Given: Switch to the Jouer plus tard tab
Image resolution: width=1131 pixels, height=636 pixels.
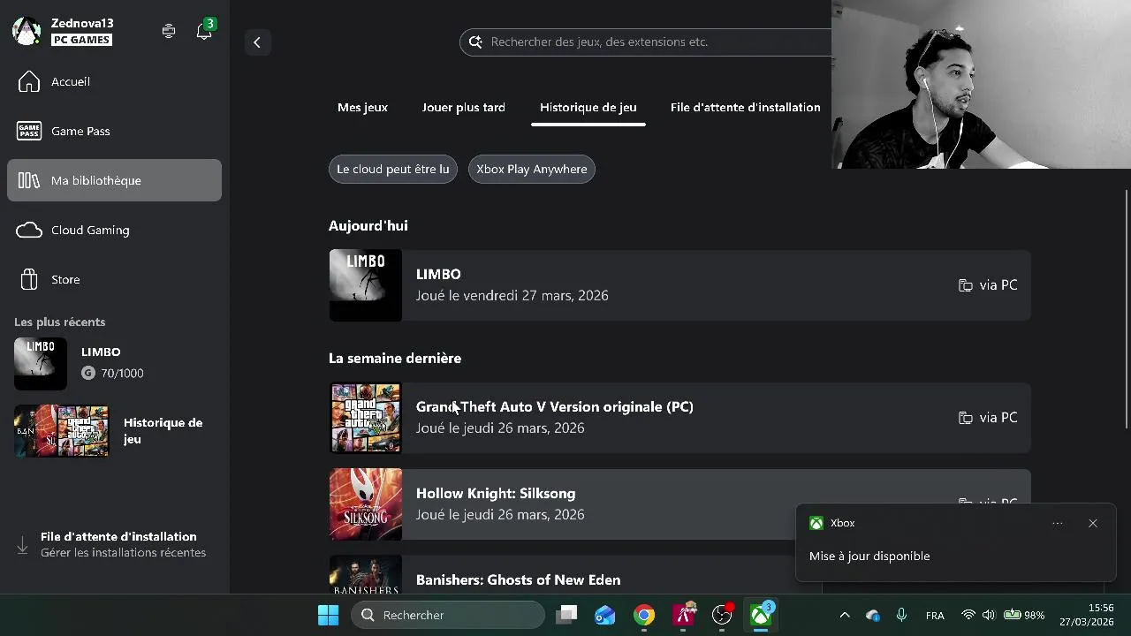Looking at the screenshot, I should coord(464,107).
